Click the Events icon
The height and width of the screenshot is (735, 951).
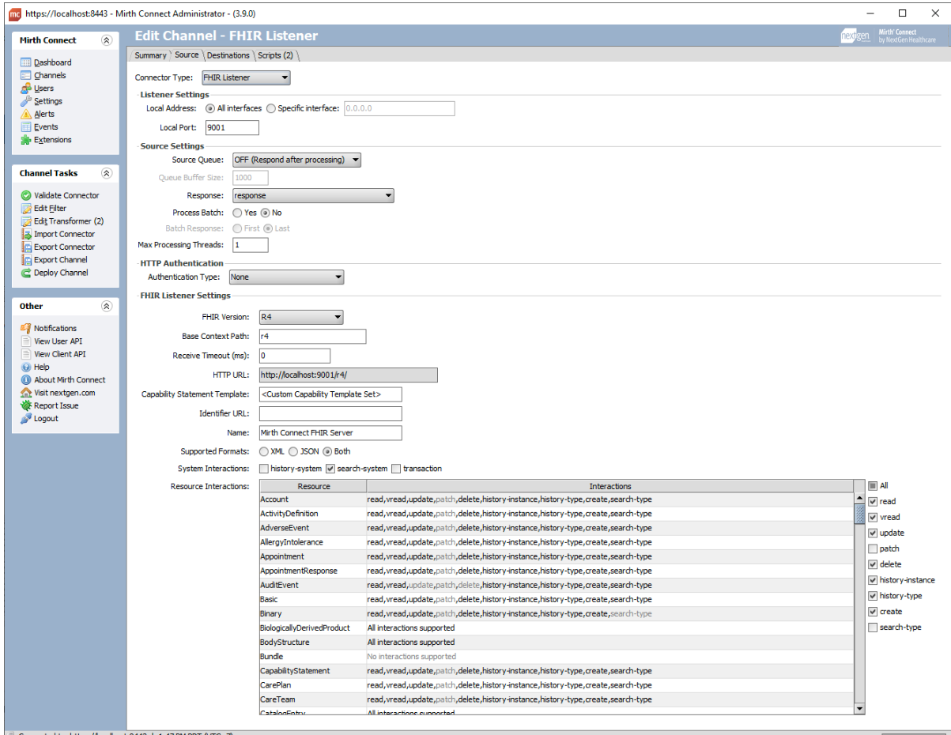coord(26,126)
